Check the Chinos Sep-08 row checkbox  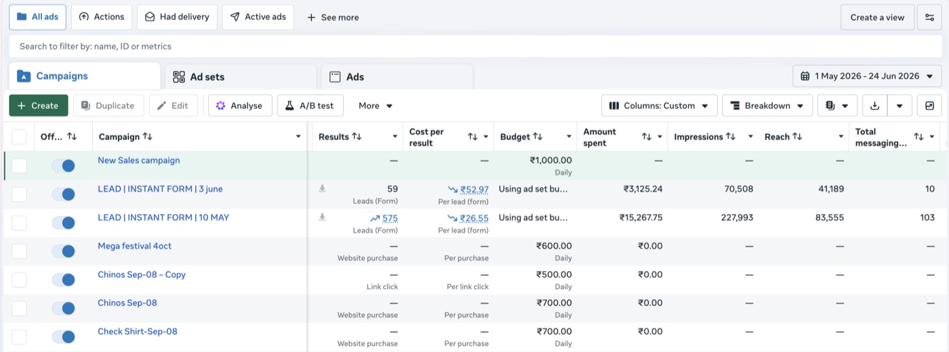19,308
